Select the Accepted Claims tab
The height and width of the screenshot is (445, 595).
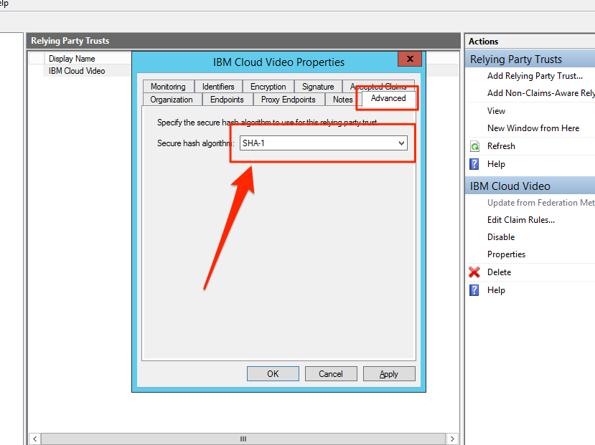378,85
